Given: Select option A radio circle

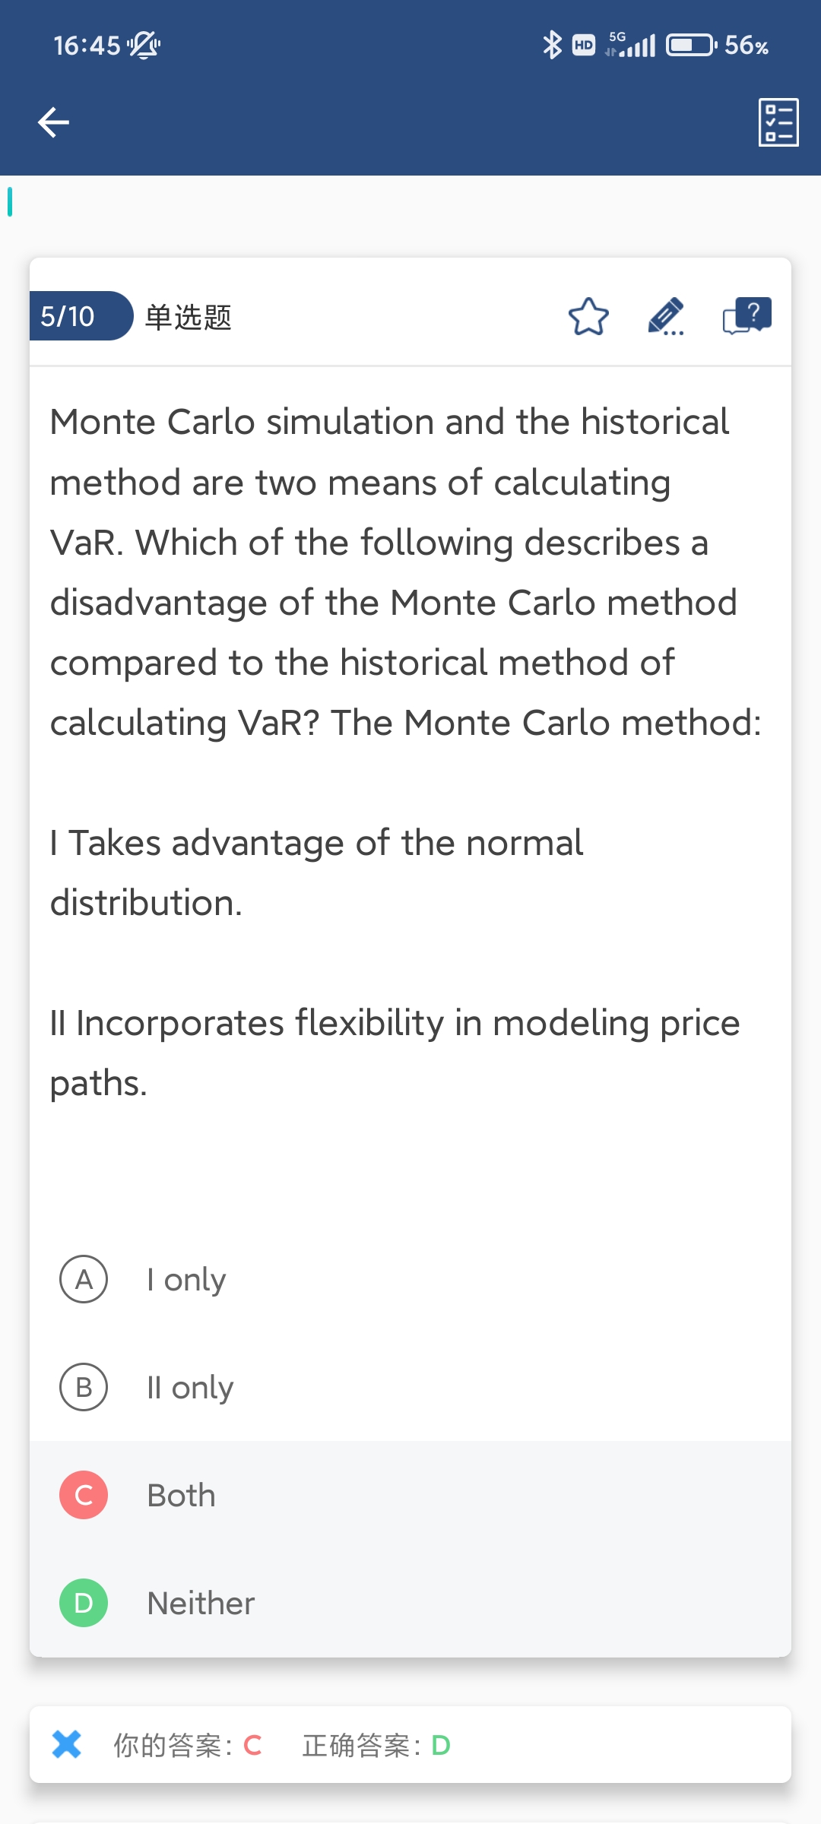Looking at the screenshot, I should (84, 1279).
